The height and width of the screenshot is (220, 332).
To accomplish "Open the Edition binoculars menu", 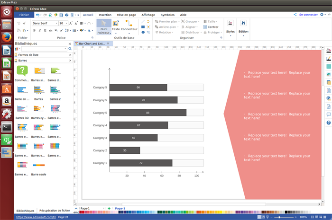I will tap(243, 28).
